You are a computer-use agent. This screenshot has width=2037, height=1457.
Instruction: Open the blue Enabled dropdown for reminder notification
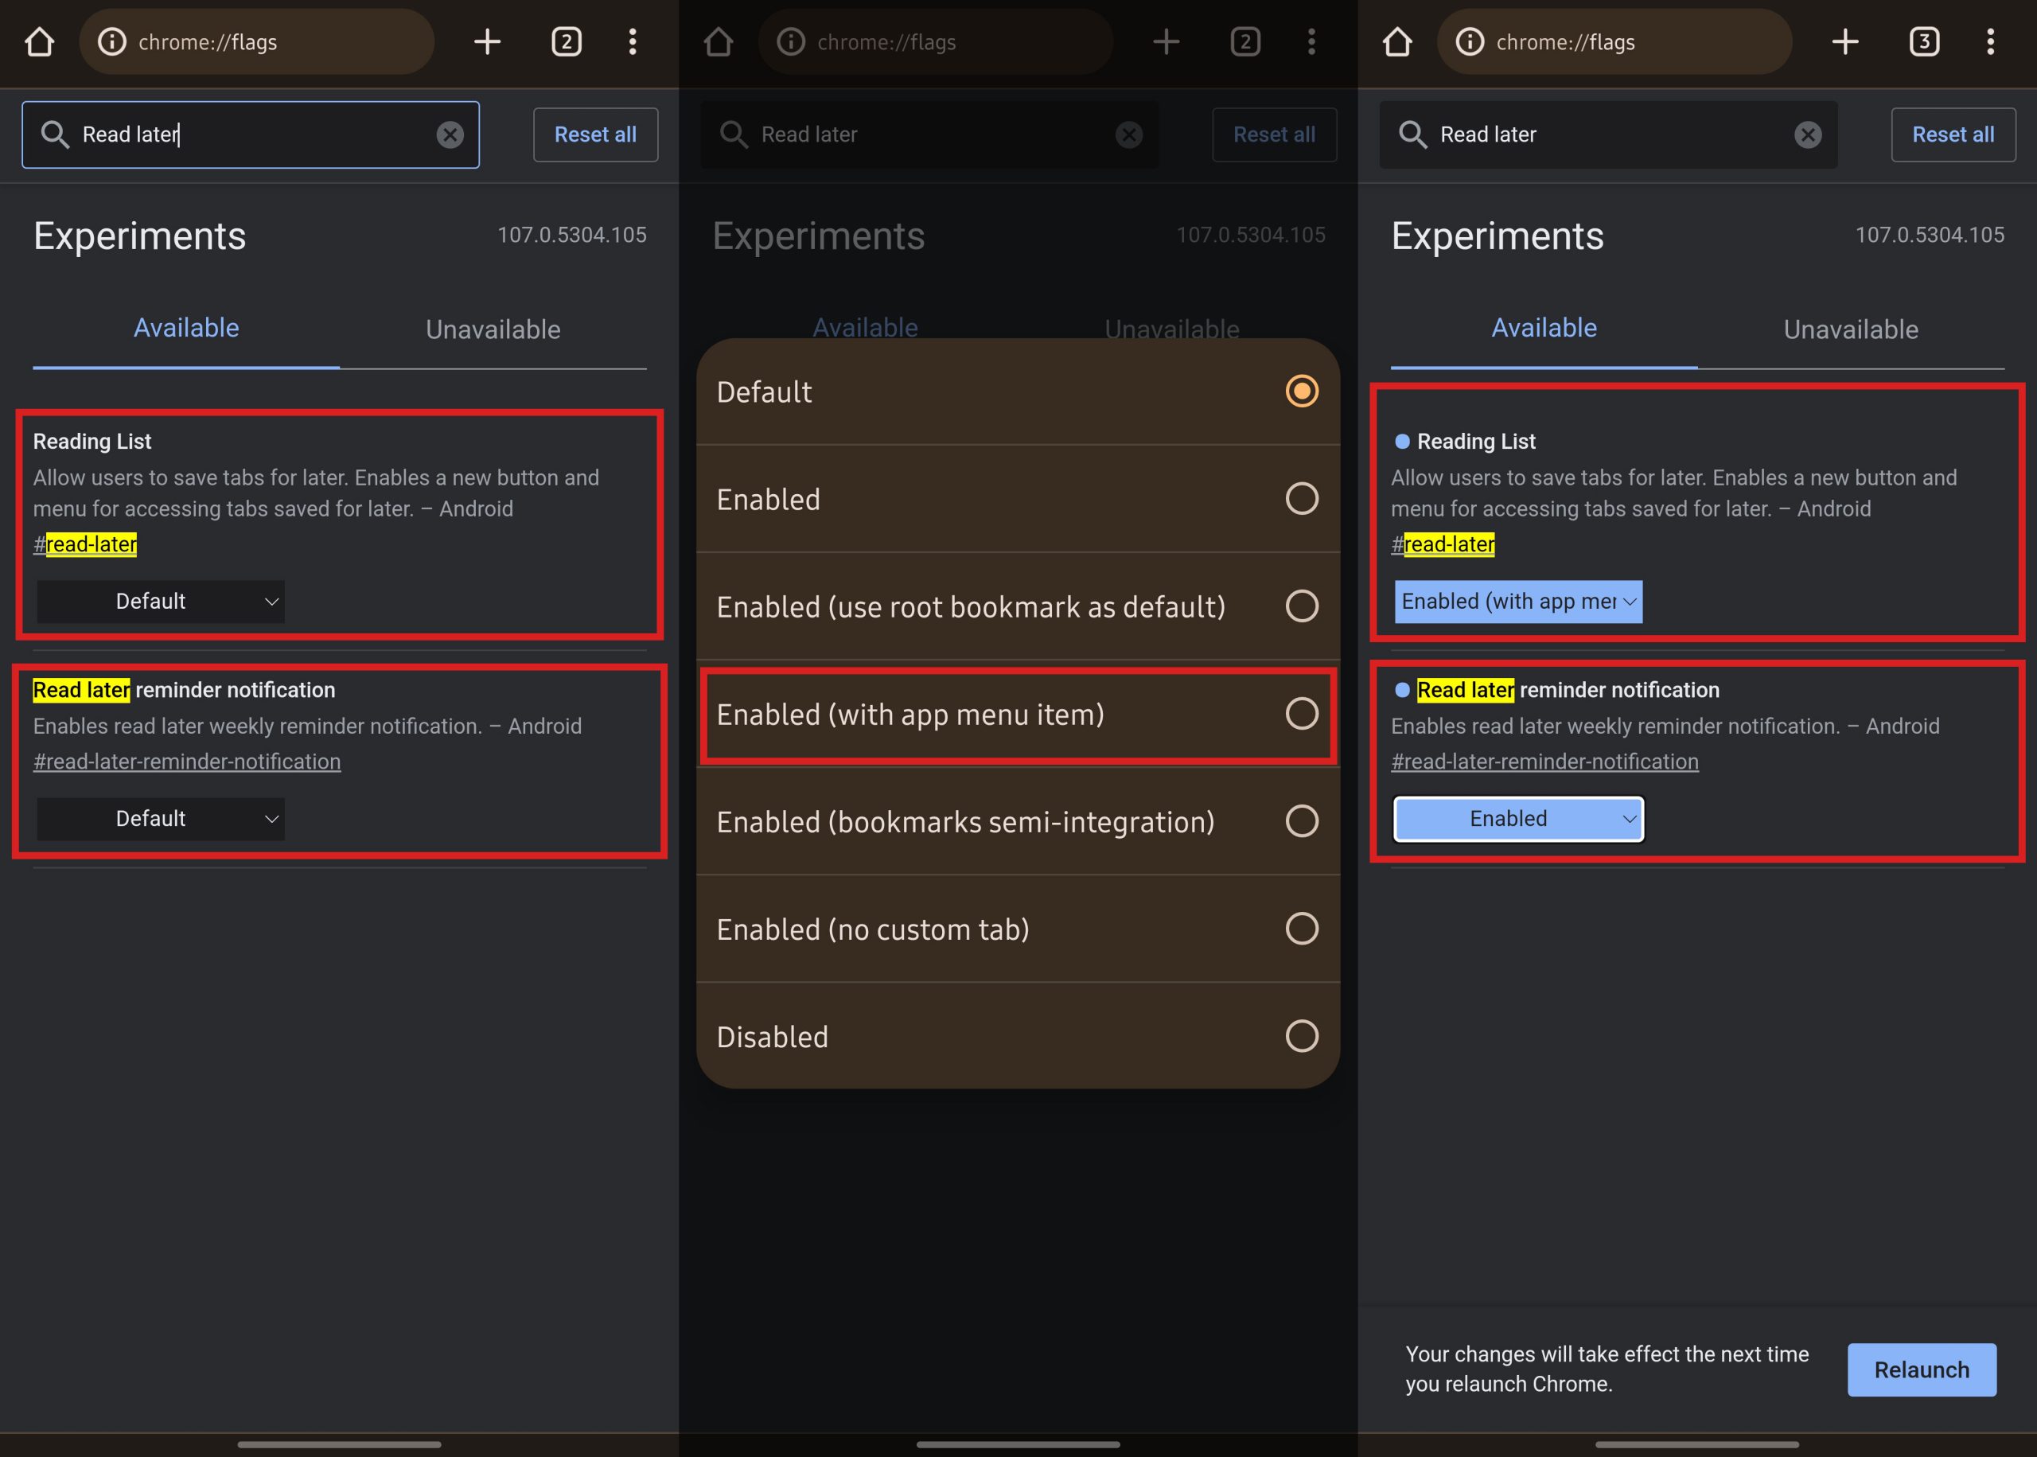pos(1517,818)
